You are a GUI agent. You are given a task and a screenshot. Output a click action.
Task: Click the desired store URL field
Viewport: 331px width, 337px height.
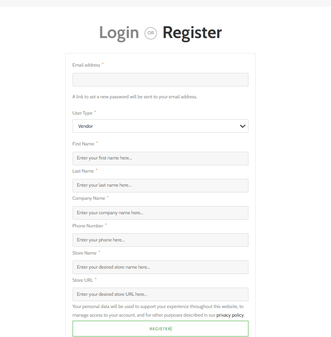tap(160, 294)
